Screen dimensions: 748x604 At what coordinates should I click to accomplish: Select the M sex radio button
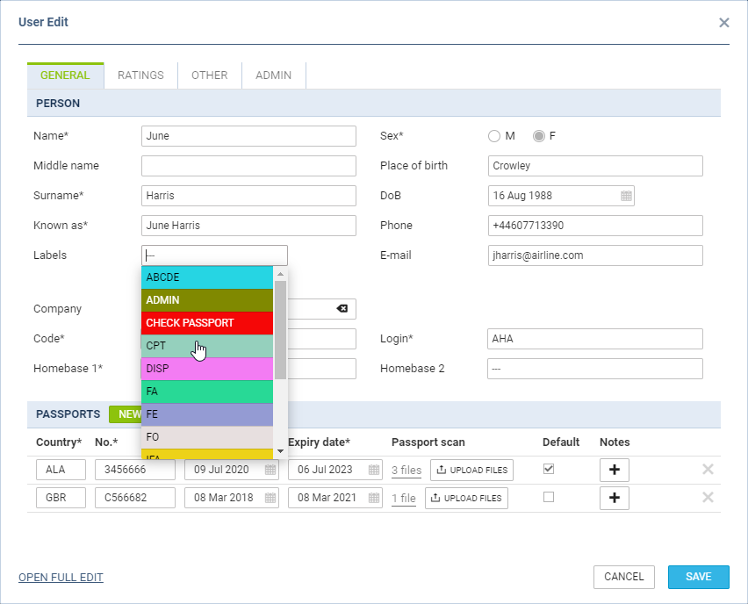(494, 136)
